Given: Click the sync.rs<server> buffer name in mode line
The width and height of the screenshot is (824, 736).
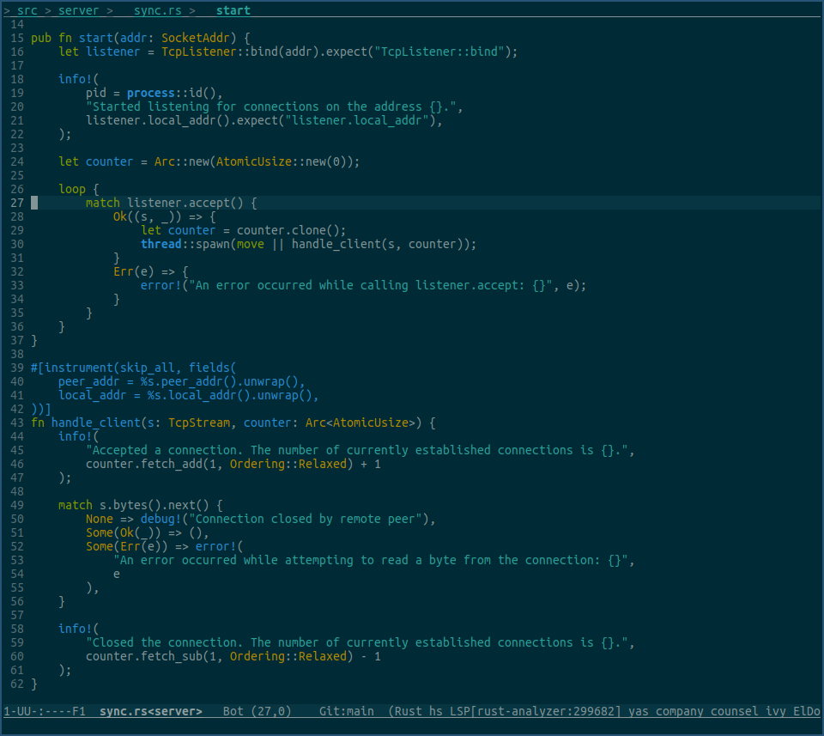Looking at the screenshot, I should click(151, 711).
